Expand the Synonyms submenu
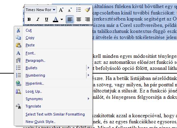 88,99
